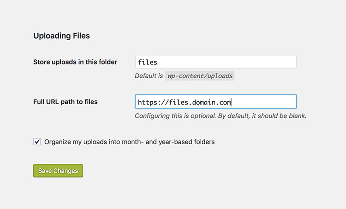Click blank area at the end of the URL field
The height and width of the screenshot is (209, 346).
click(x=263, y=102)
